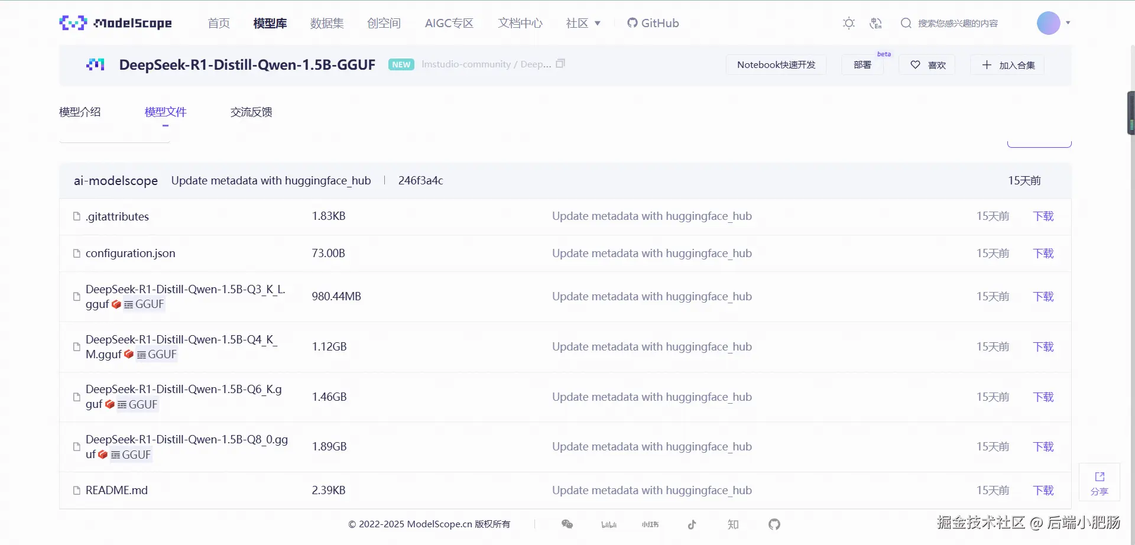
Task: Click the red cube icon on Q8_0 row
Action: tap(103, 455)
